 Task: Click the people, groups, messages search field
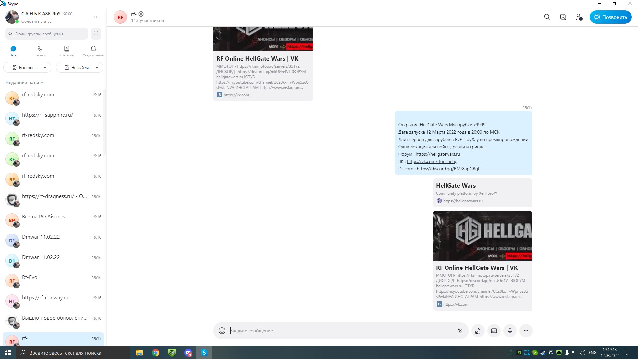(47, 34)
